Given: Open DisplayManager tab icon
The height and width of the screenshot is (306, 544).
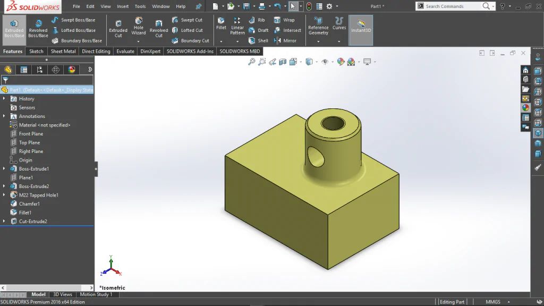Looking at the screenshot, I should tap(72, 70).
